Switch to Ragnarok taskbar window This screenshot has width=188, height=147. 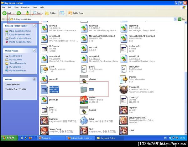[51, 138]
